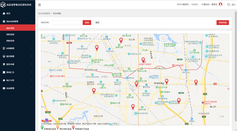Screen dimensions: 237x131
Task: Select station marker left of 圃田西站
Action: click(136, 84)
